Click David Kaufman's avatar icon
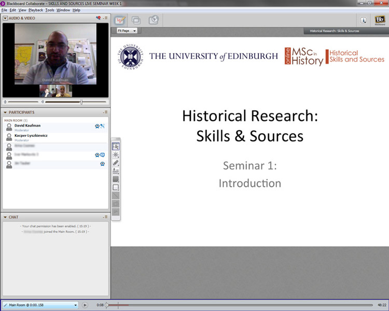The image size is (389, 311). point(9,127)
